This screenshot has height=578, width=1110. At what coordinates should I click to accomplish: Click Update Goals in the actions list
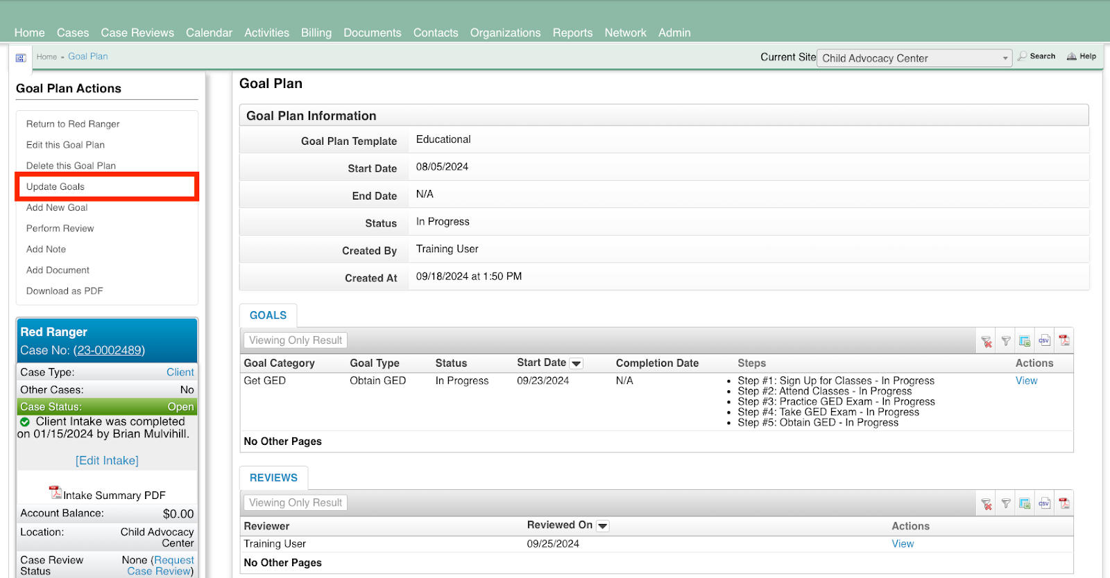[x=55, y=186]
